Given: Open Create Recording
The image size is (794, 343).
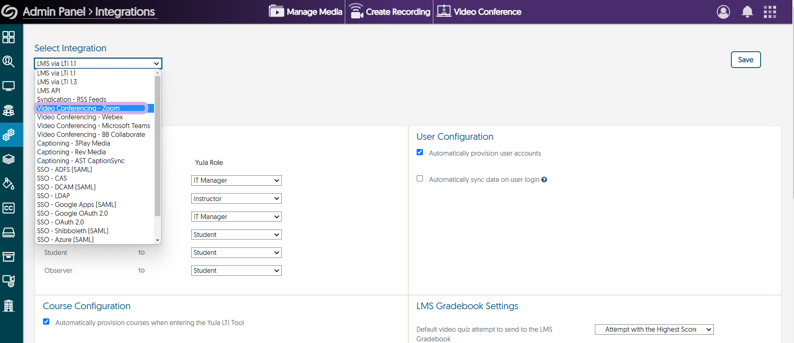Looking at the screenshot, I should (389, 12).
